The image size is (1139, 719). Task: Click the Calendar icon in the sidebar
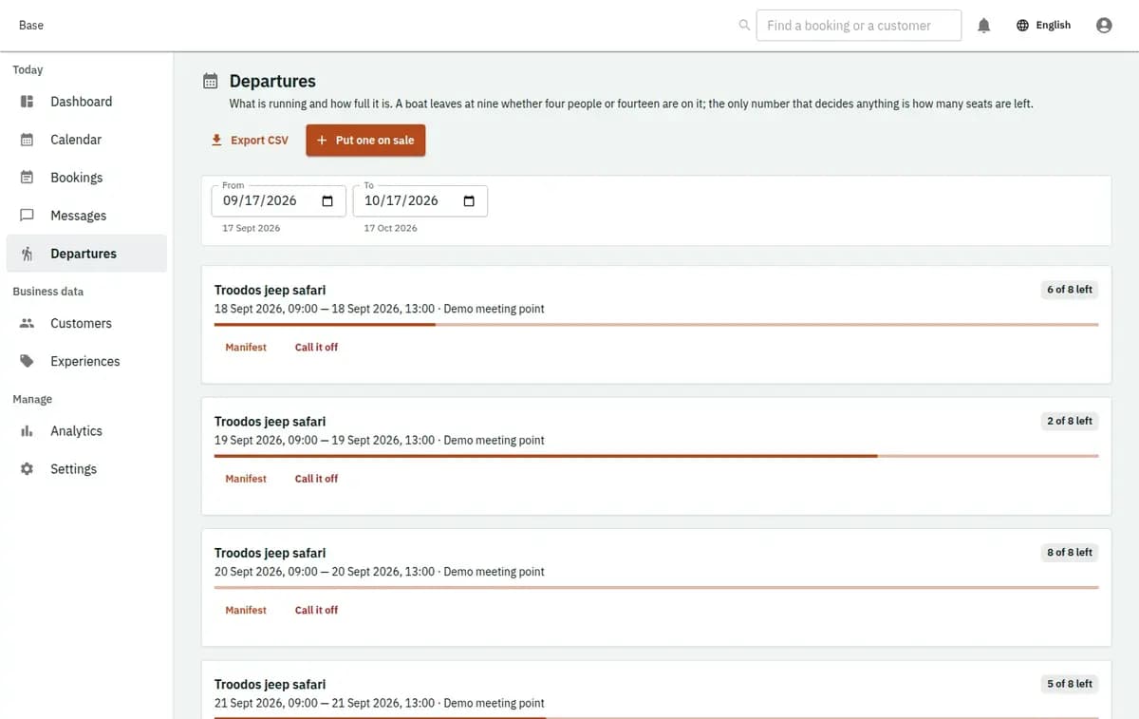[27, 140]
